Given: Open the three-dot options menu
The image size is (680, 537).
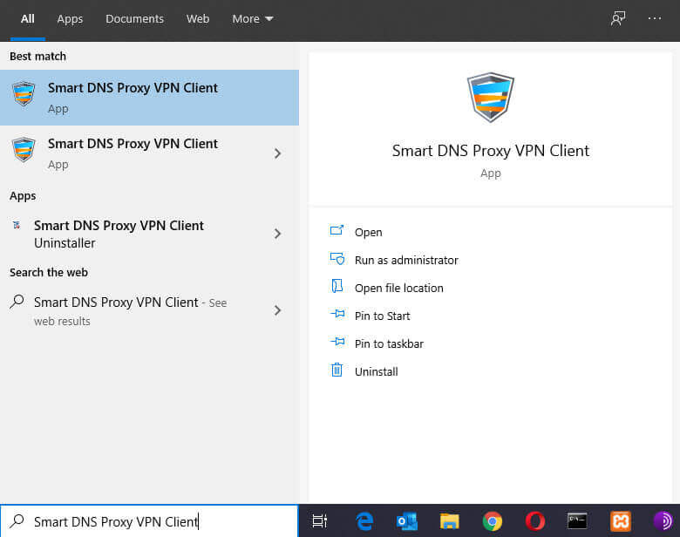Looking at the screenshot, I should pos(655,18).
